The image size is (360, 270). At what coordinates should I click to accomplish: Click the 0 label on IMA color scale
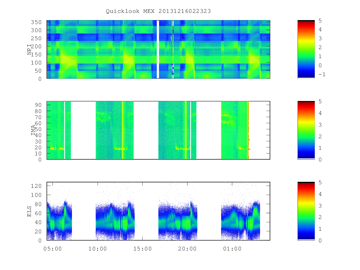(320, 159)
